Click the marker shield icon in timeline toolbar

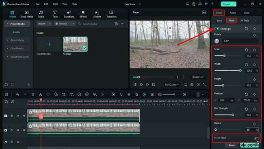[x=121, y=94]
